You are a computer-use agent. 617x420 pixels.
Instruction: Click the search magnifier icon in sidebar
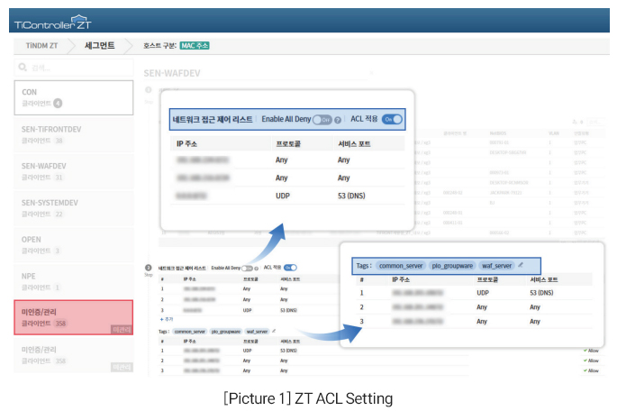point(23,68)
